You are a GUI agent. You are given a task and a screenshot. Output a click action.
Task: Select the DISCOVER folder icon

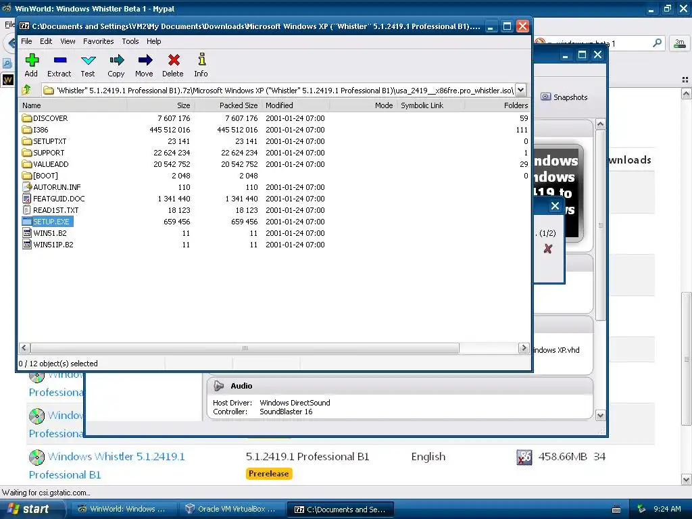(x=27, y=118)
